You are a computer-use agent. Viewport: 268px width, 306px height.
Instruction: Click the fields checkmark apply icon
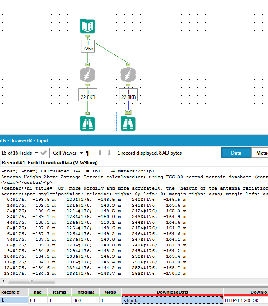[x=43, y=153]
